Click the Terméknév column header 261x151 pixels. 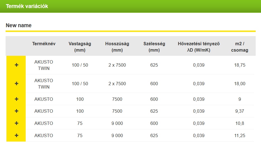coord(44,44)
